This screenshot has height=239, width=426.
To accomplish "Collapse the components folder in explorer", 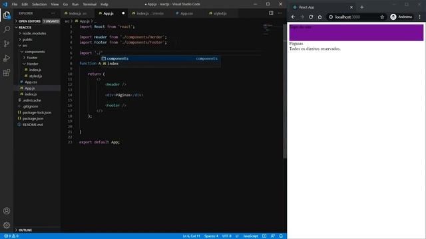I will pyautogui.click(x=35, y=52).
